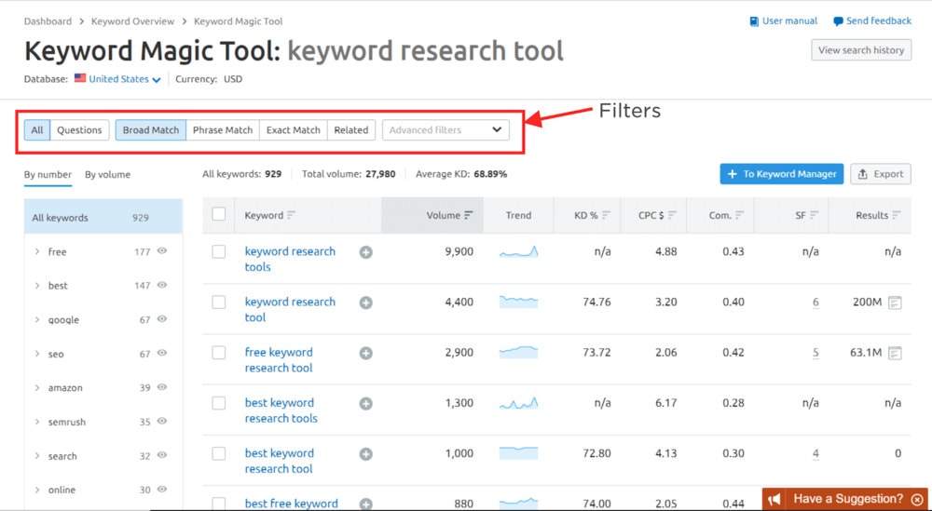The height and width of the screenshot is (511, 932).
Task: Toggle visibility eye for 'google' group
Action: (161, 318)
